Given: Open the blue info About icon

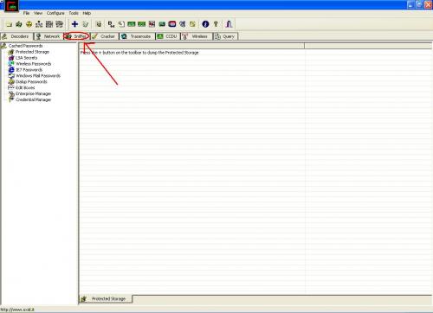Looking at the screenshot, I should (x=205, y=24).
